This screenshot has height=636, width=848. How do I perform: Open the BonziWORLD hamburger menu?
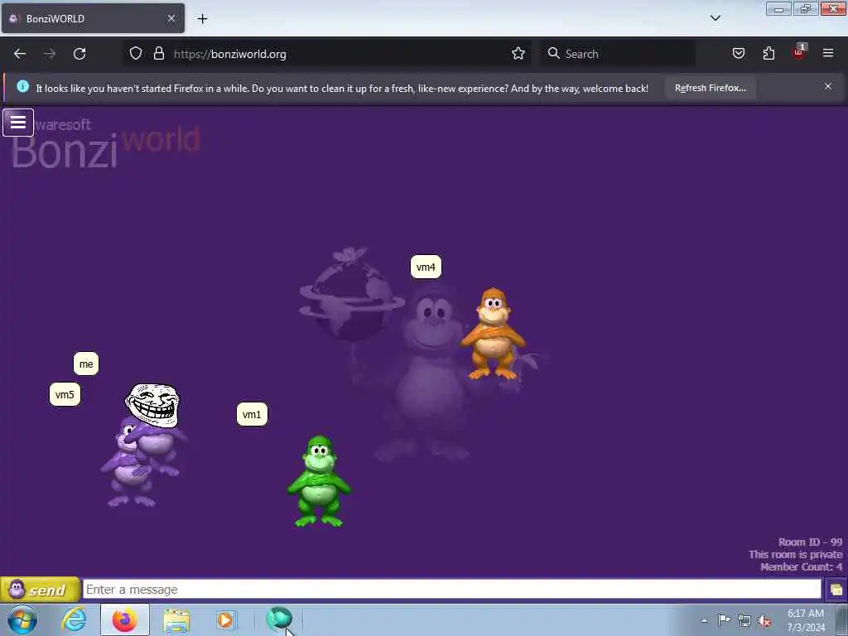(18, 123)
